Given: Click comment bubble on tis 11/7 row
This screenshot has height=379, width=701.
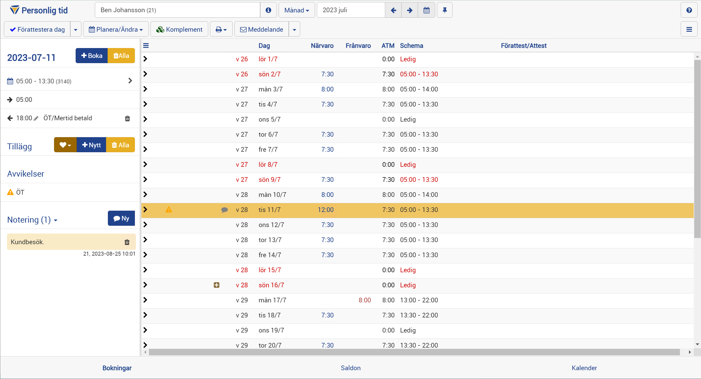Looking at the screenshot, I should [225, 210].
